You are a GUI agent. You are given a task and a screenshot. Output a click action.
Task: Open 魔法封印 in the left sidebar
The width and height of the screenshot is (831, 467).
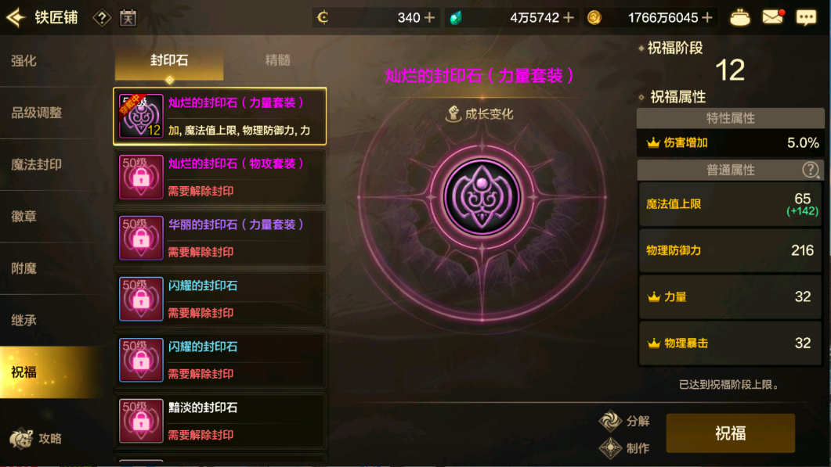click(37, 165)
